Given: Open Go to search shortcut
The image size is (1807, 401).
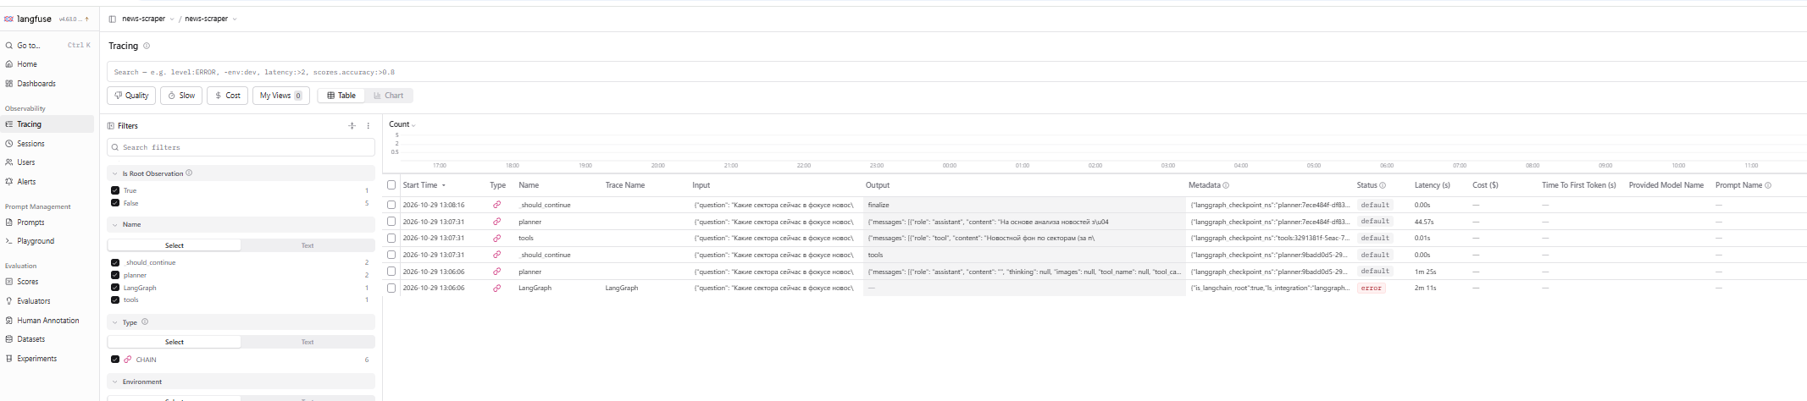Looking at the screenshot, I should [x=48, y=46].
